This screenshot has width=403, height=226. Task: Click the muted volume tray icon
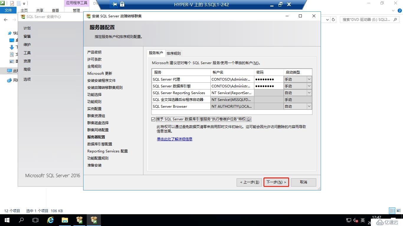pos(356,220)
